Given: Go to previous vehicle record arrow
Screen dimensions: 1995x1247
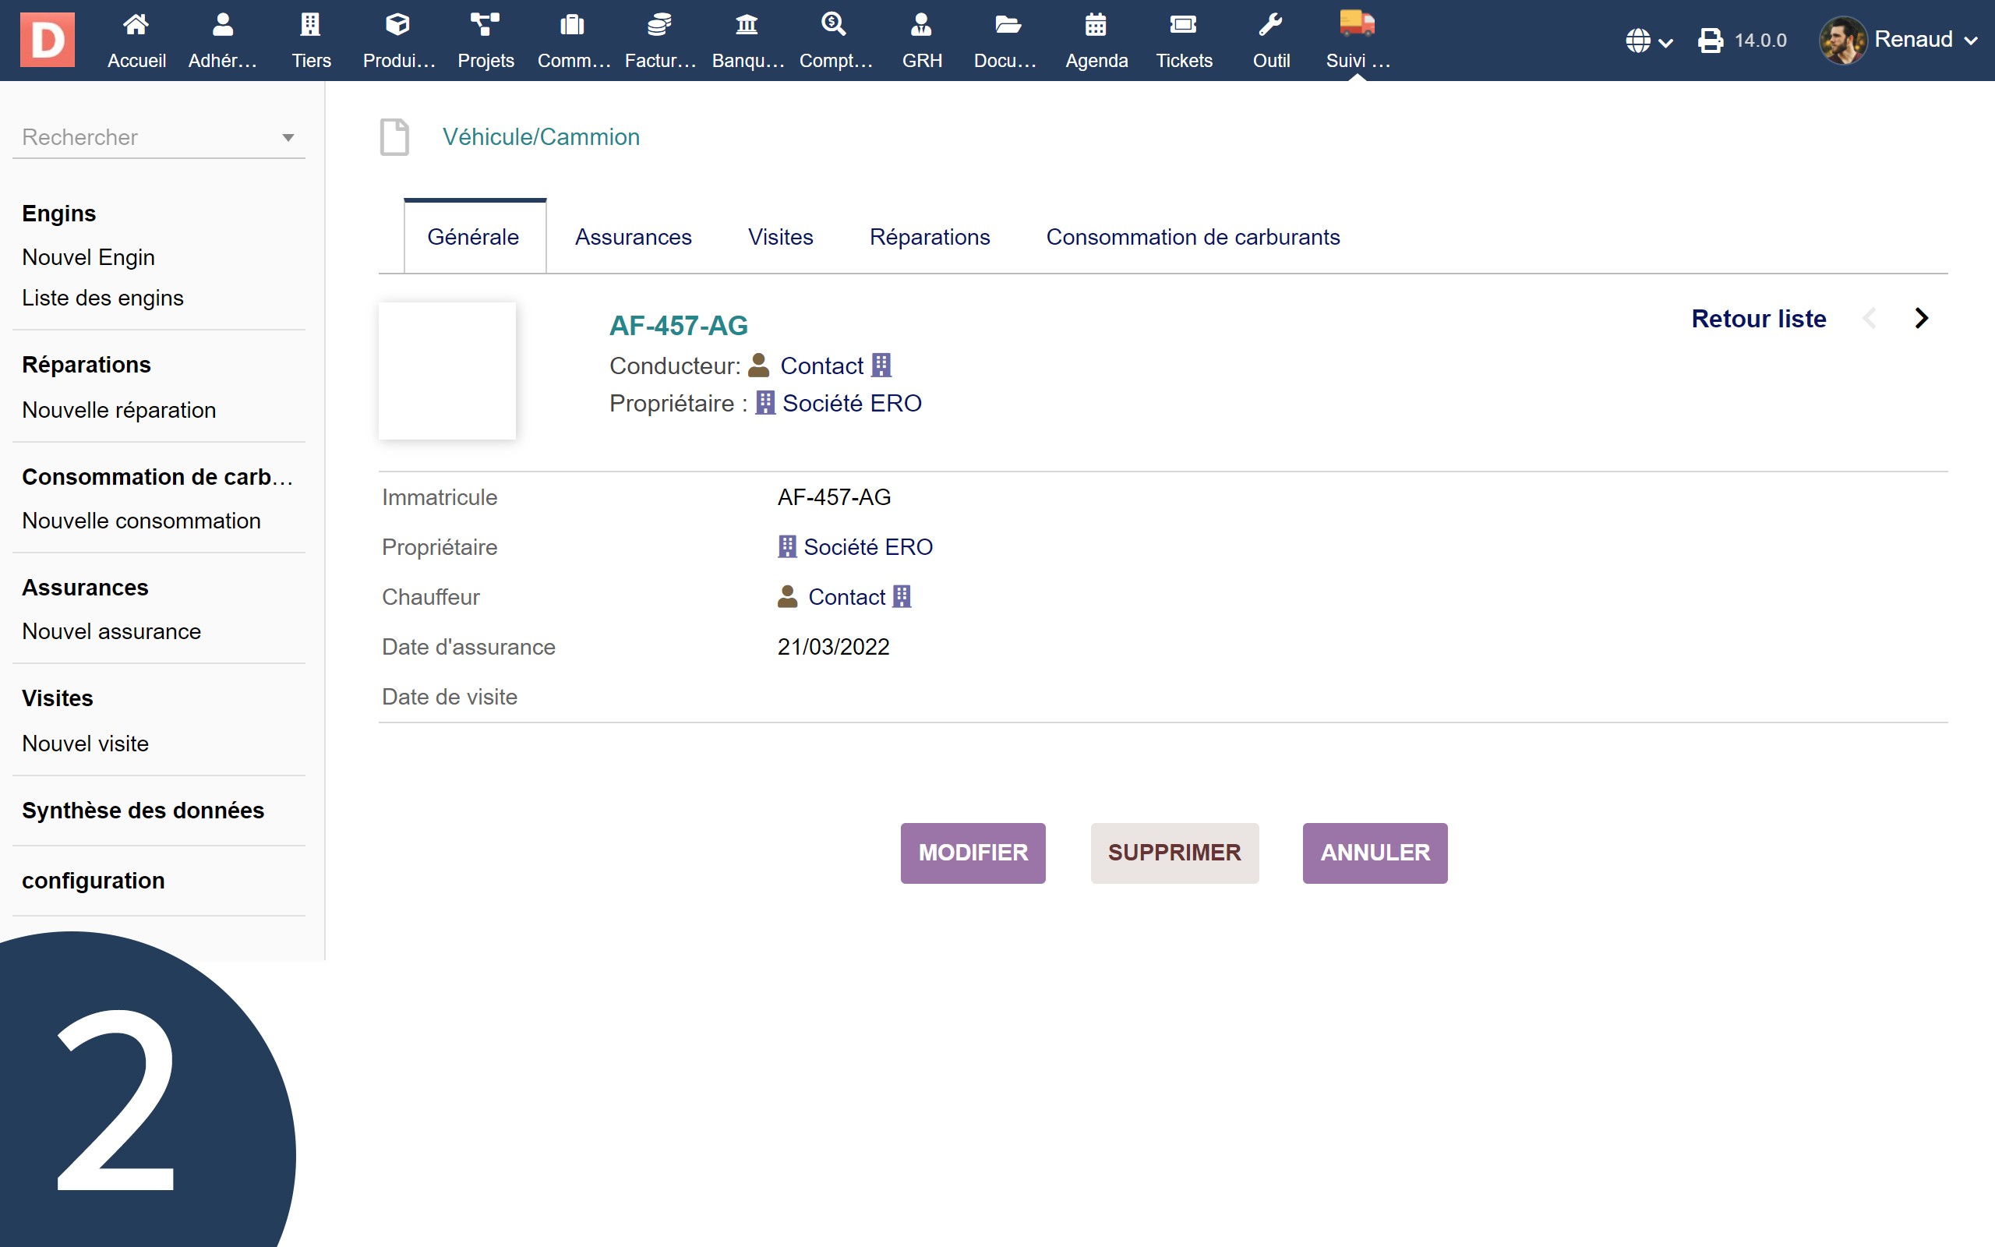Looking at the screenshot, I should coord(1870,318).
